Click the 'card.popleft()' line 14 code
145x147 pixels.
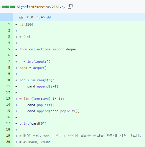point(41,105)
